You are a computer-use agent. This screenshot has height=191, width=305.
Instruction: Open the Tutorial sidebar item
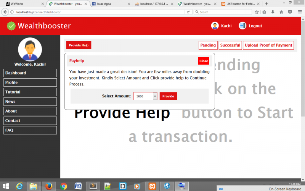[x=30, y=92]
